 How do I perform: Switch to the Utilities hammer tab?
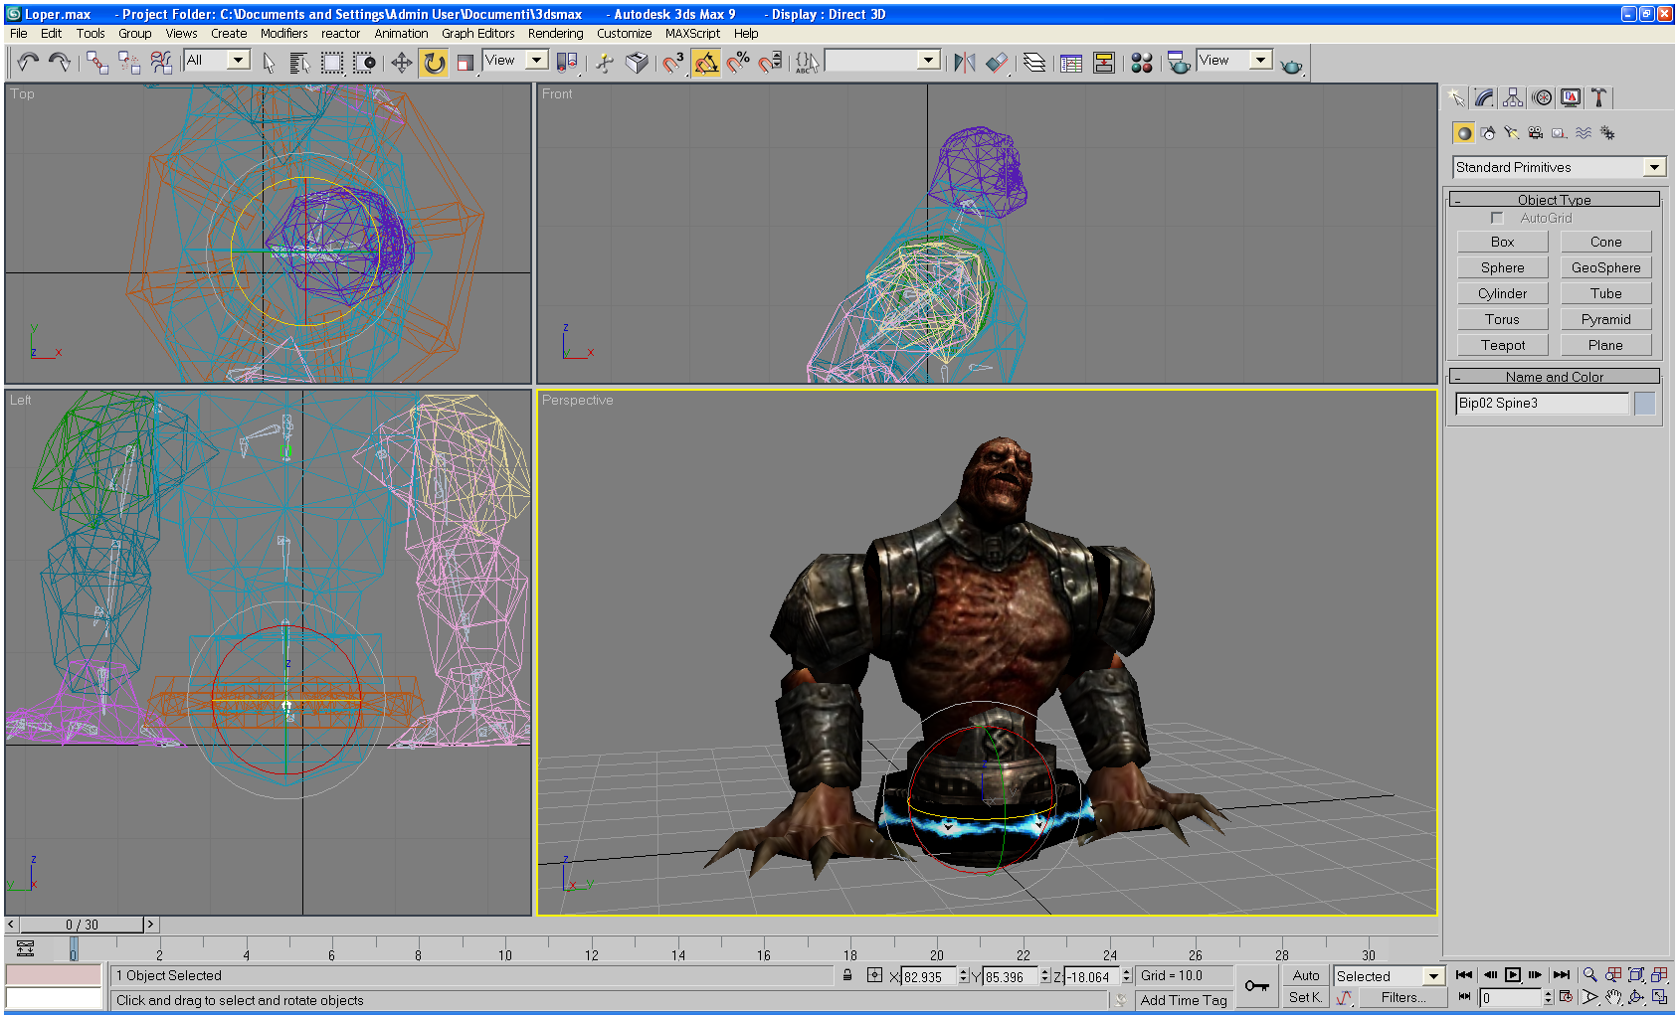(1598, 97)
